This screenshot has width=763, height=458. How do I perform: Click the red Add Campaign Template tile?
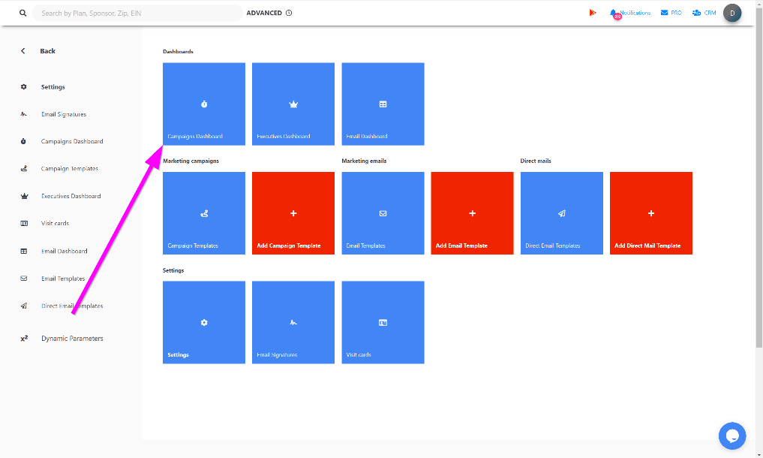(x=293, y=213)
